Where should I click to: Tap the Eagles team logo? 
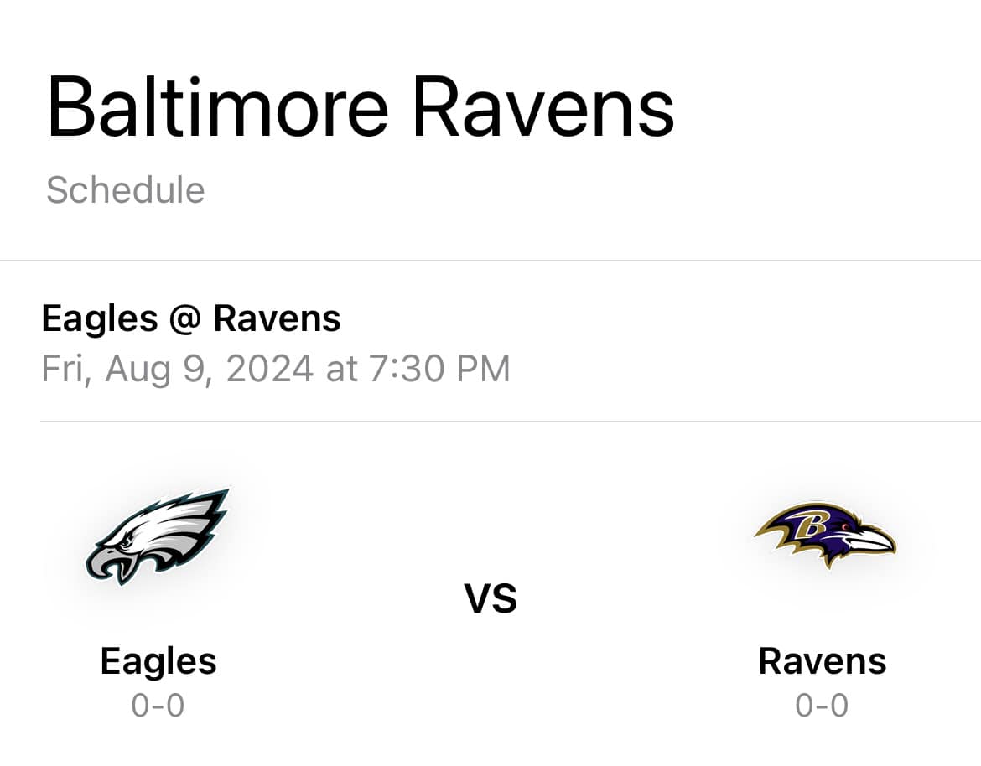(x=157, y=536)
